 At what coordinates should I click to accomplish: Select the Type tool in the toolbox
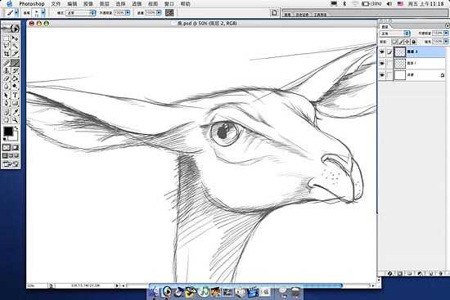15,95
